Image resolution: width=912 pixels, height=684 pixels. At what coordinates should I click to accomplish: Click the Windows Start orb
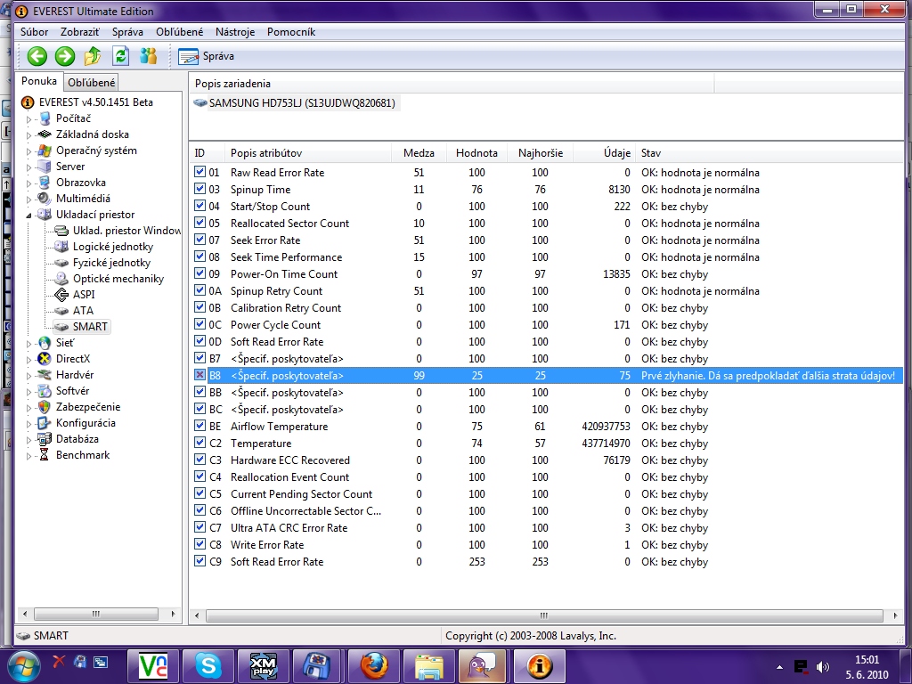[22, 666]
